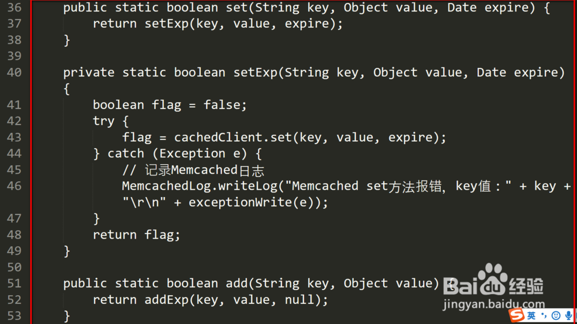The height and width of the screenshot is (324, 577).
Task: Click the "boolean flag = false;" declaration
Action: (x=170, y=105)
